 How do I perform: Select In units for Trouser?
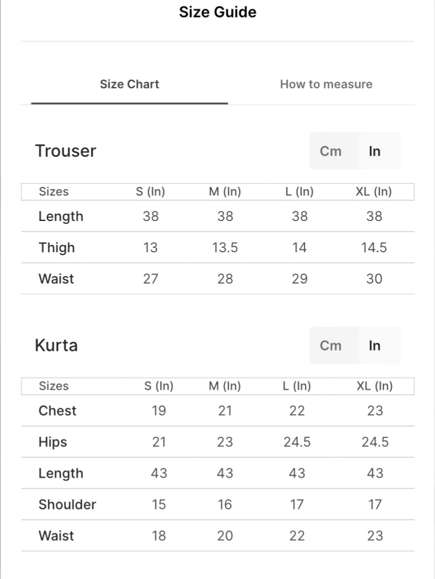click(375, 151)
